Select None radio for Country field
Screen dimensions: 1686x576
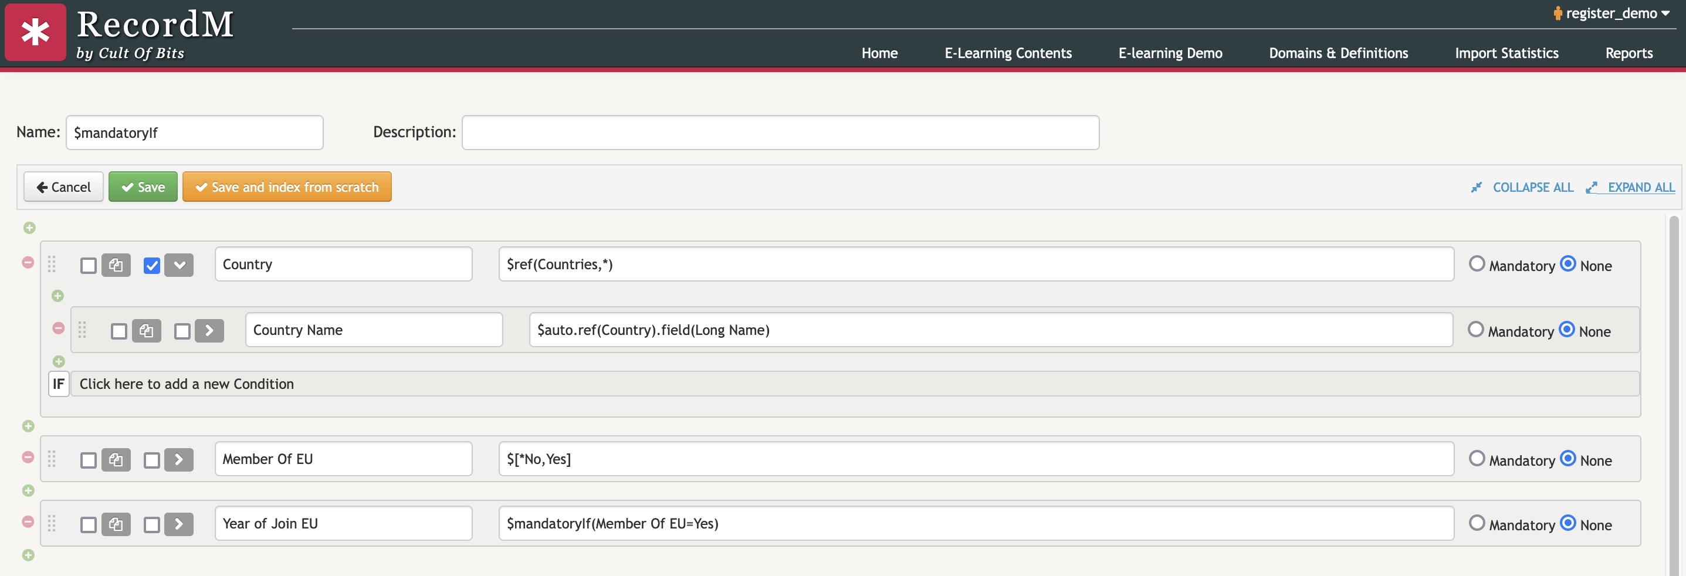coord(1568,263)
